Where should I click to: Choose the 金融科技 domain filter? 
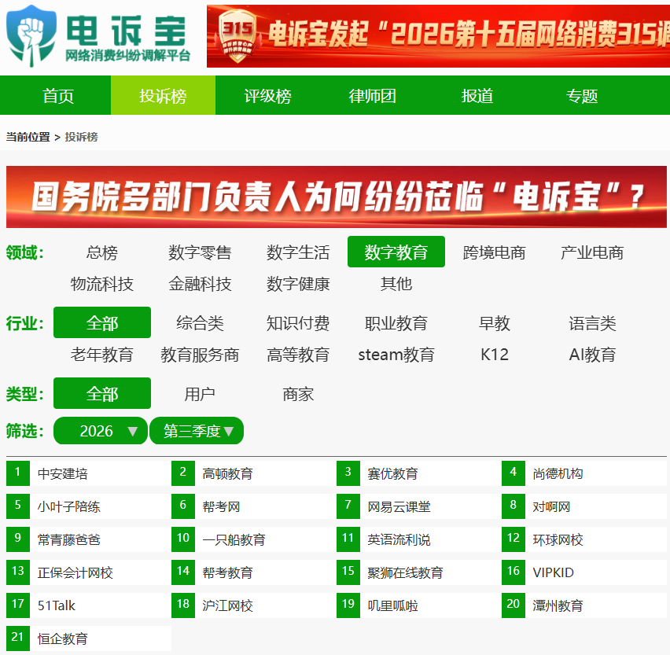[200, 283]
